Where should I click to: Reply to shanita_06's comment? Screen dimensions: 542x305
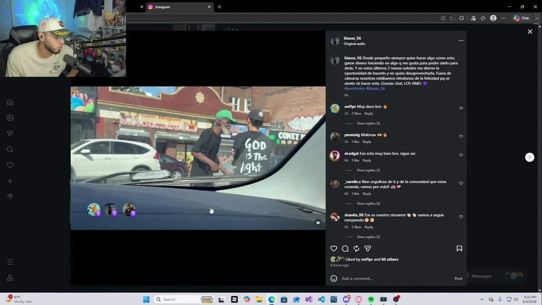pyautogui.click(x=369, y=227)
